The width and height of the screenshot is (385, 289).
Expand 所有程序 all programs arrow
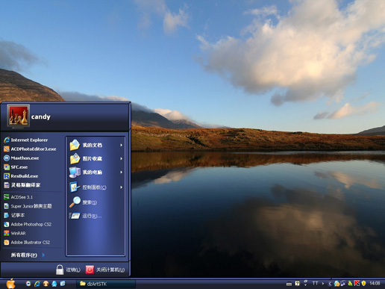43,255
